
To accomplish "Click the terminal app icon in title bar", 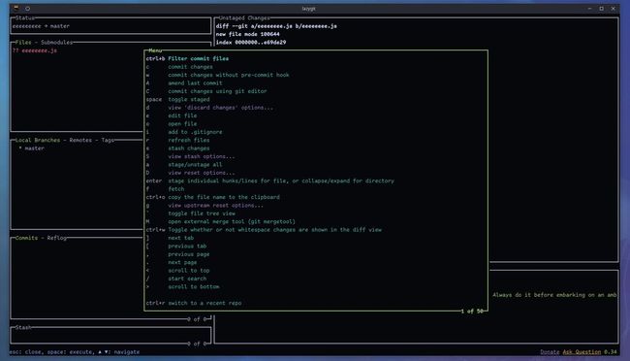I will (x=16, y=8).
